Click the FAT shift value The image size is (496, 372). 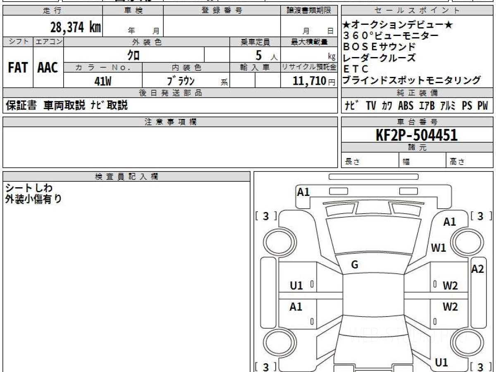18,68
